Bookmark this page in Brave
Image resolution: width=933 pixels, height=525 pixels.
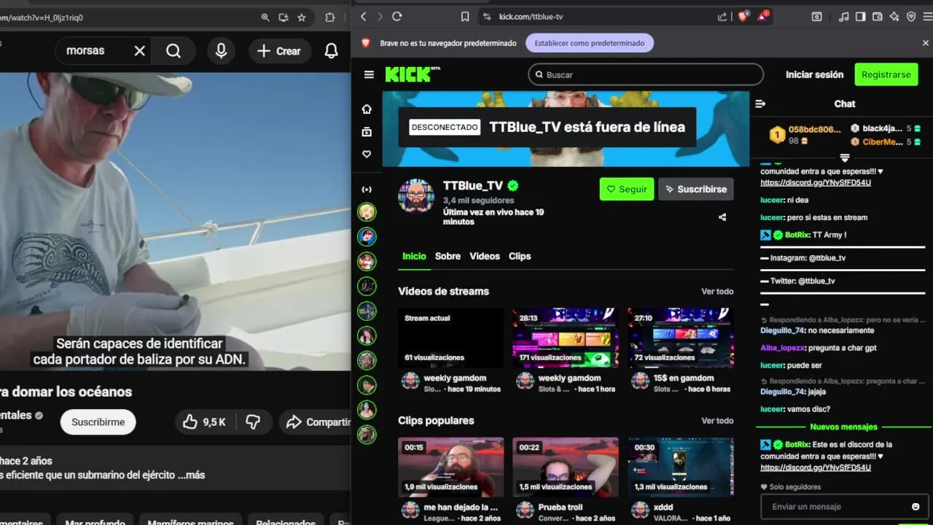coord(465,16)
